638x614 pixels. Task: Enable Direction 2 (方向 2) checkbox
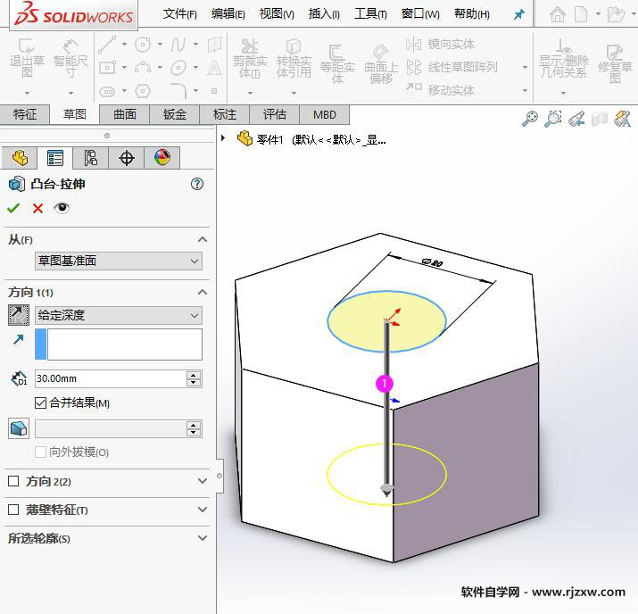point(13,481)
